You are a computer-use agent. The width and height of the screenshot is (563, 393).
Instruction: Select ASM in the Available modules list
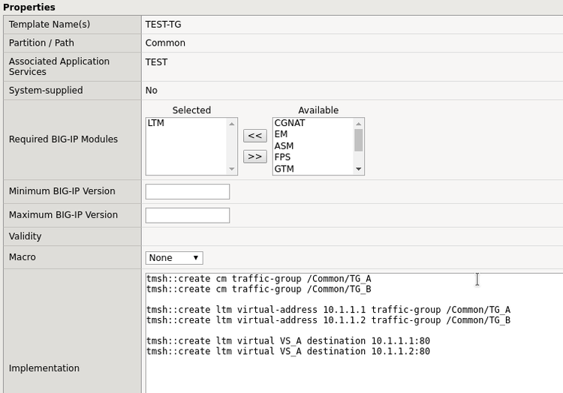click(284, 146)
